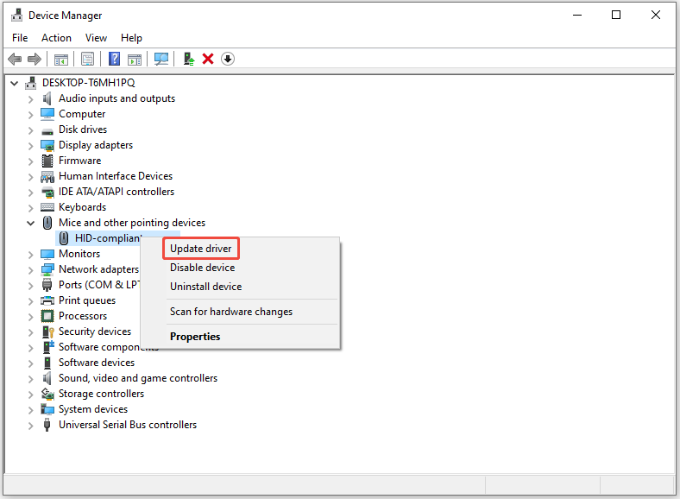
Task: Open the File menu
Action: (20, 38)
